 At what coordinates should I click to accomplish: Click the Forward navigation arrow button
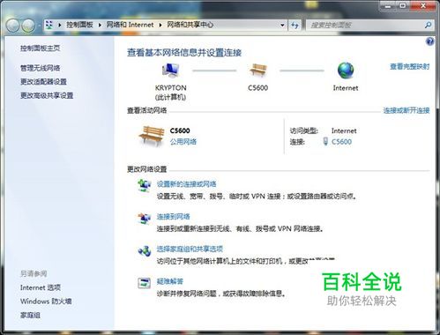coord(29,26)
